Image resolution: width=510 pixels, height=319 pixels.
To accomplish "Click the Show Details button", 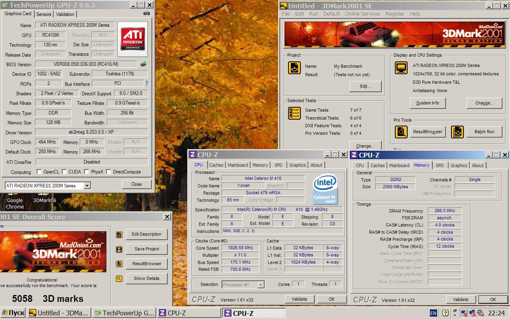I will tap(147, 278).
